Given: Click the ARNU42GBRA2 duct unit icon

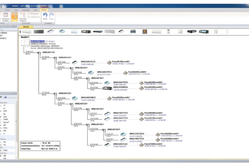Looking at the screenshot, I should pyautogui.click(x=107, y=88).
